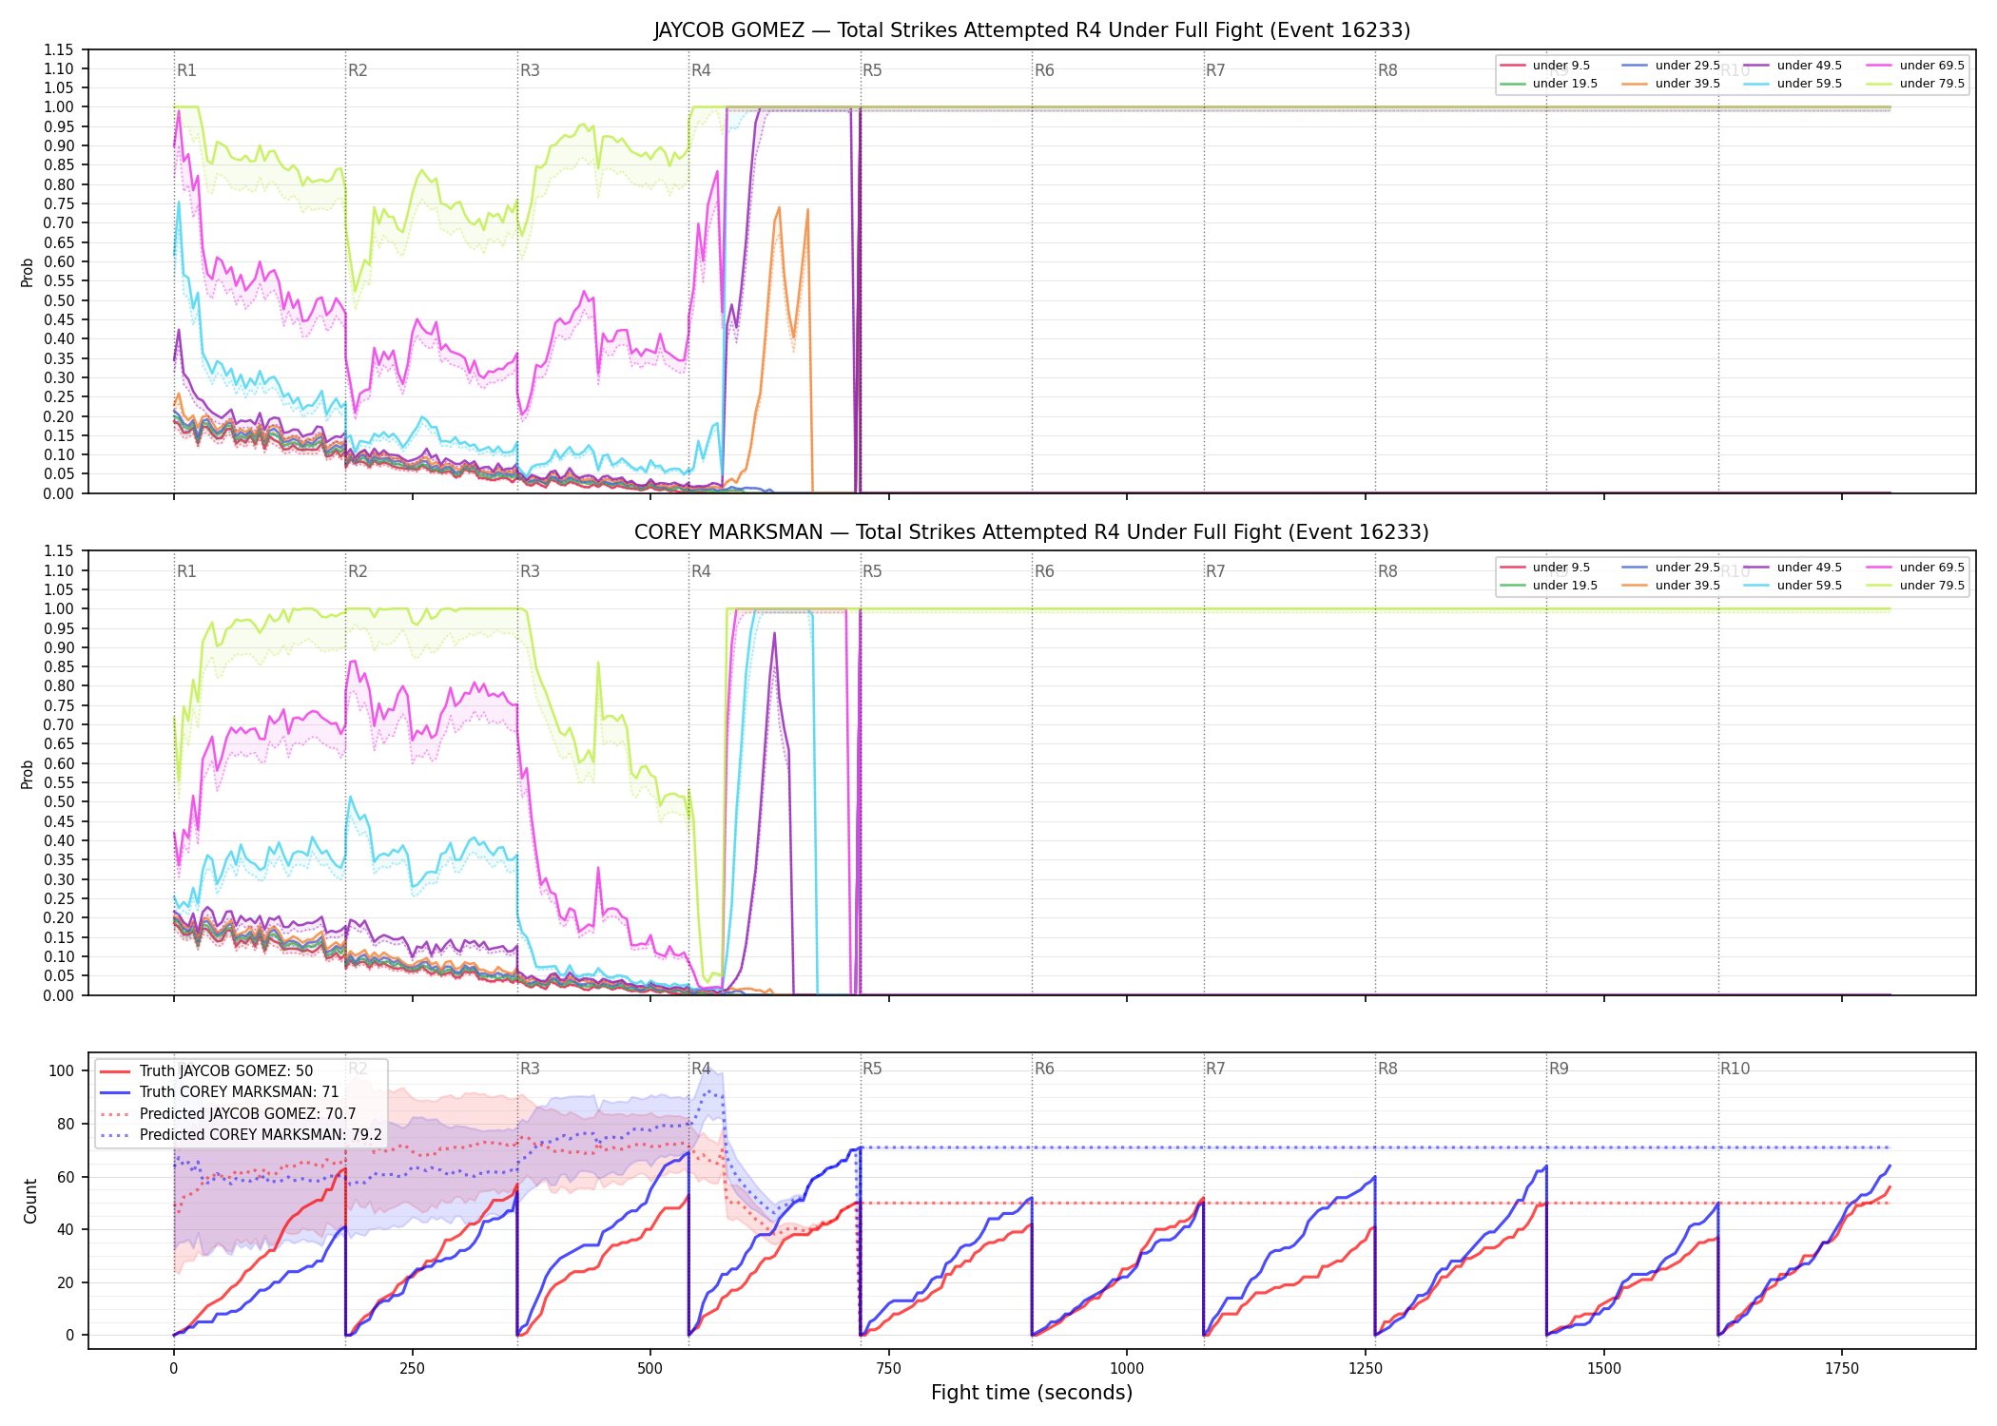Click the R9 round marker in count chart

point(1559,1069)
